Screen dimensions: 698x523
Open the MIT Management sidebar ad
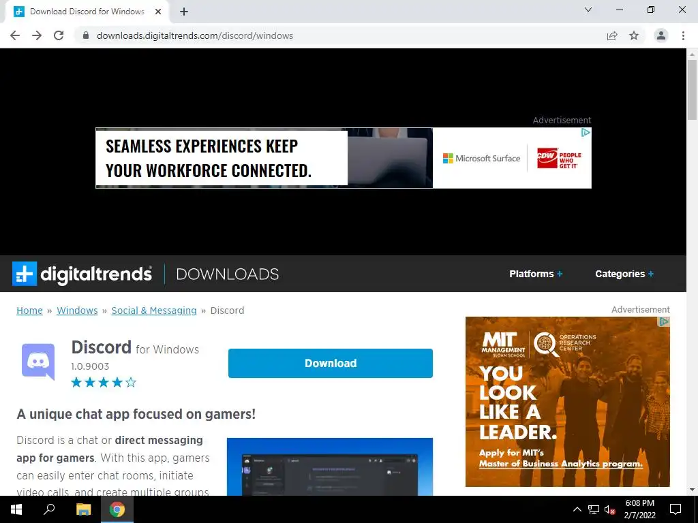[568, 402]
